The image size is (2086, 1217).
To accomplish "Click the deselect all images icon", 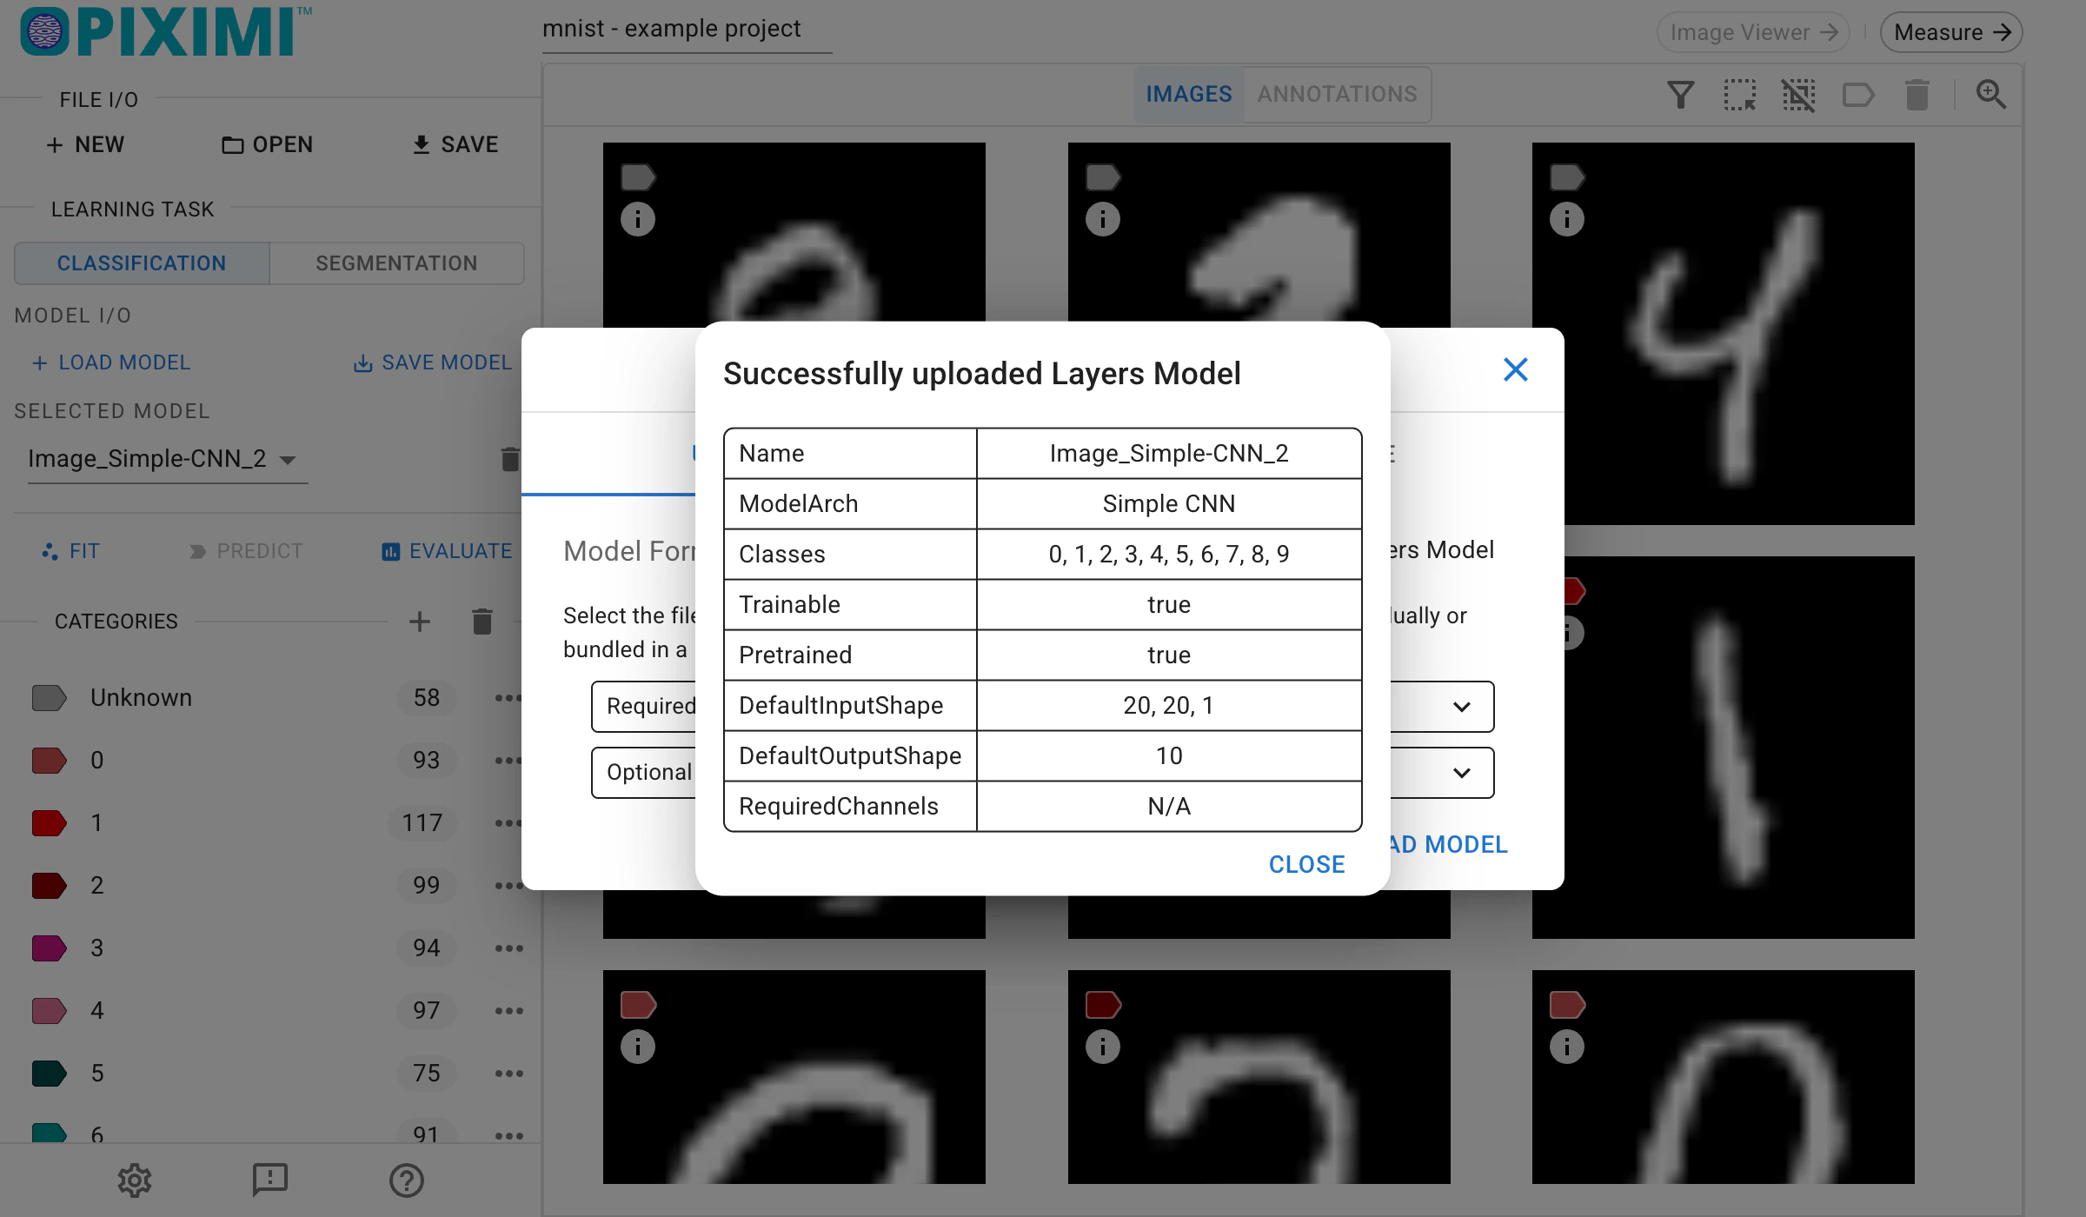I will tap(1798, 94).
